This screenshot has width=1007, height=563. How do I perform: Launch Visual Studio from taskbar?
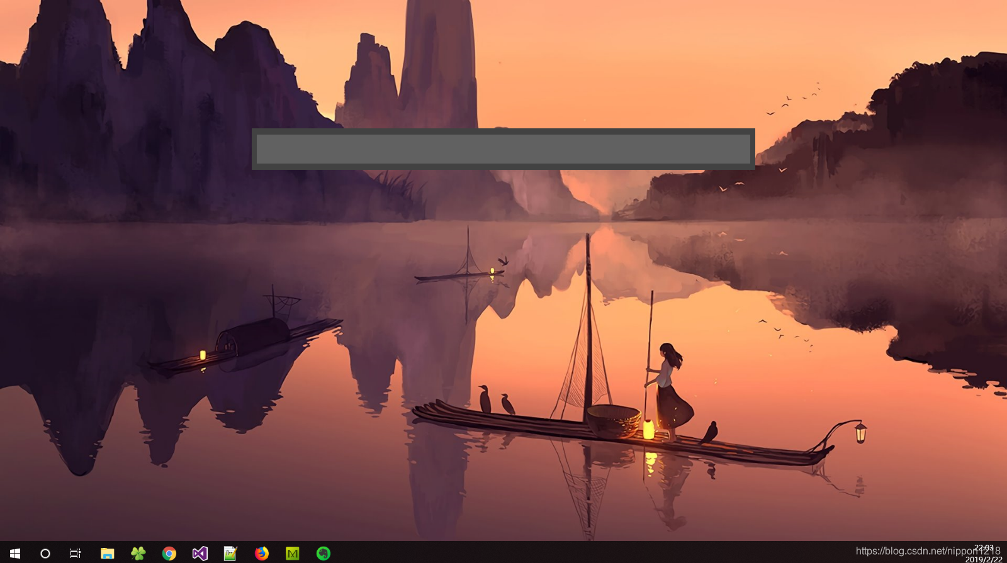(200, 554)
